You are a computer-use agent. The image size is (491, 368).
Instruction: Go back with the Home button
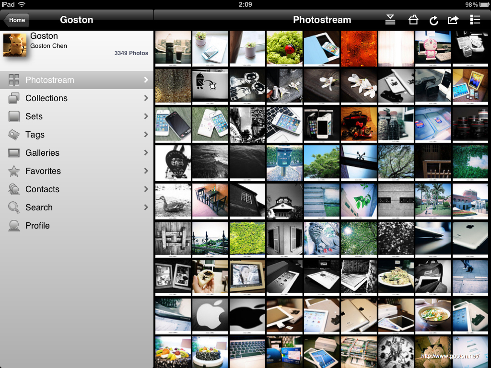[17, 20]
